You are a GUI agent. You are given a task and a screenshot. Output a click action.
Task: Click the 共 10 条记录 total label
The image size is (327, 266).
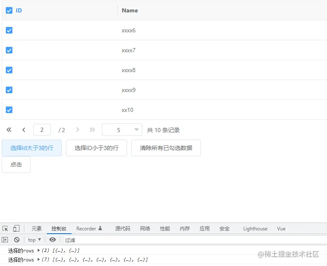coord(163,130)
